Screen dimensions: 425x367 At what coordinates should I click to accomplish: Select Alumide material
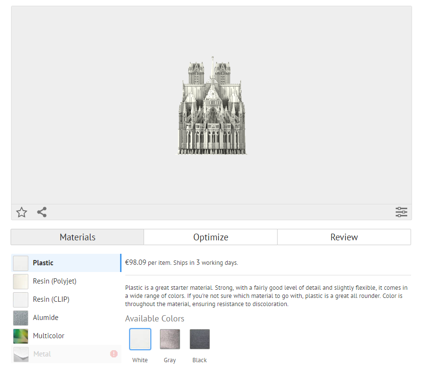[66, 318]
